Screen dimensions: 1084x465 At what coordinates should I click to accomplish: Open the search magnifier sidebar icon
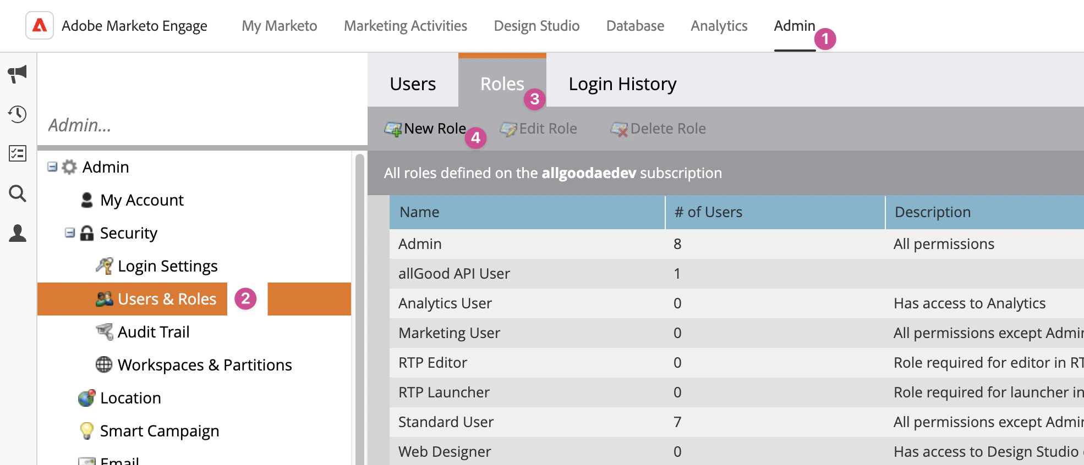click(x=18, y=193)
